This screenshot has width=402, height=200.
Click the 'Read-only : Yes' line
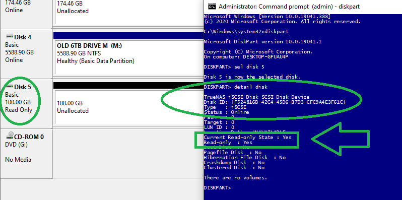pos(228,142)
